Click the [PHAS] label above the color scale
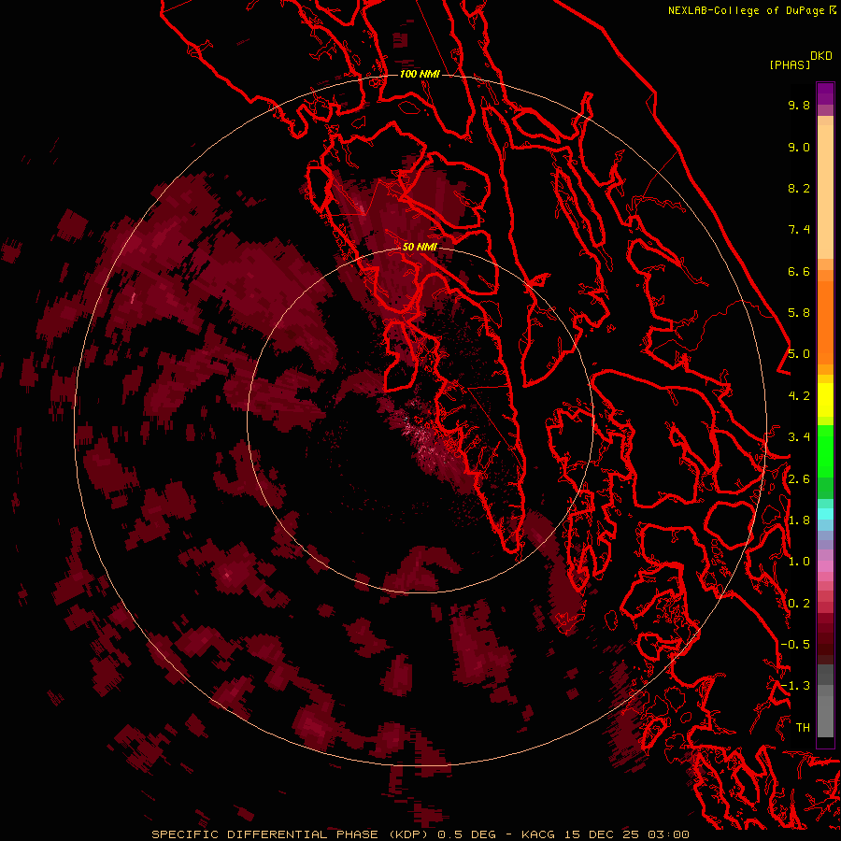Image resolution: width=841 pixels, height=841 pixels. click(x=790, y=64)
